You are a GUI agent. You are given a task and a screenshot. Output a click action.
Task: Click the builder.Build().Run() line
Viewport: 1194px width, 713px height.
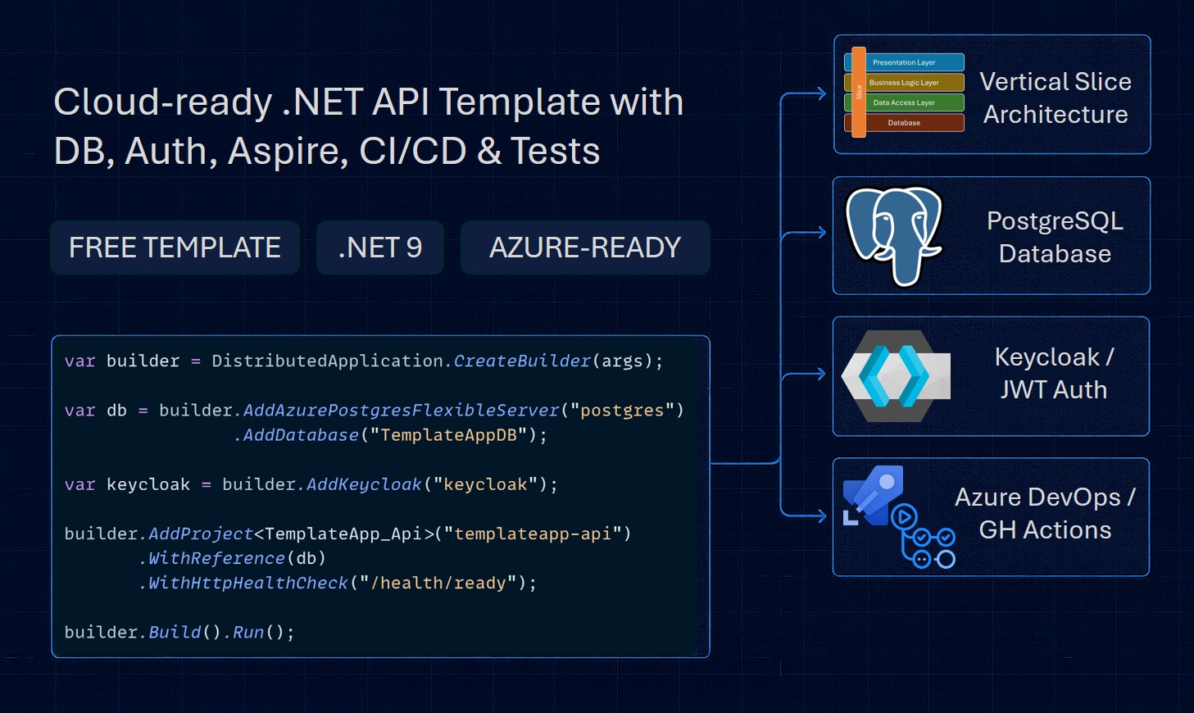[x=179, y=632]
